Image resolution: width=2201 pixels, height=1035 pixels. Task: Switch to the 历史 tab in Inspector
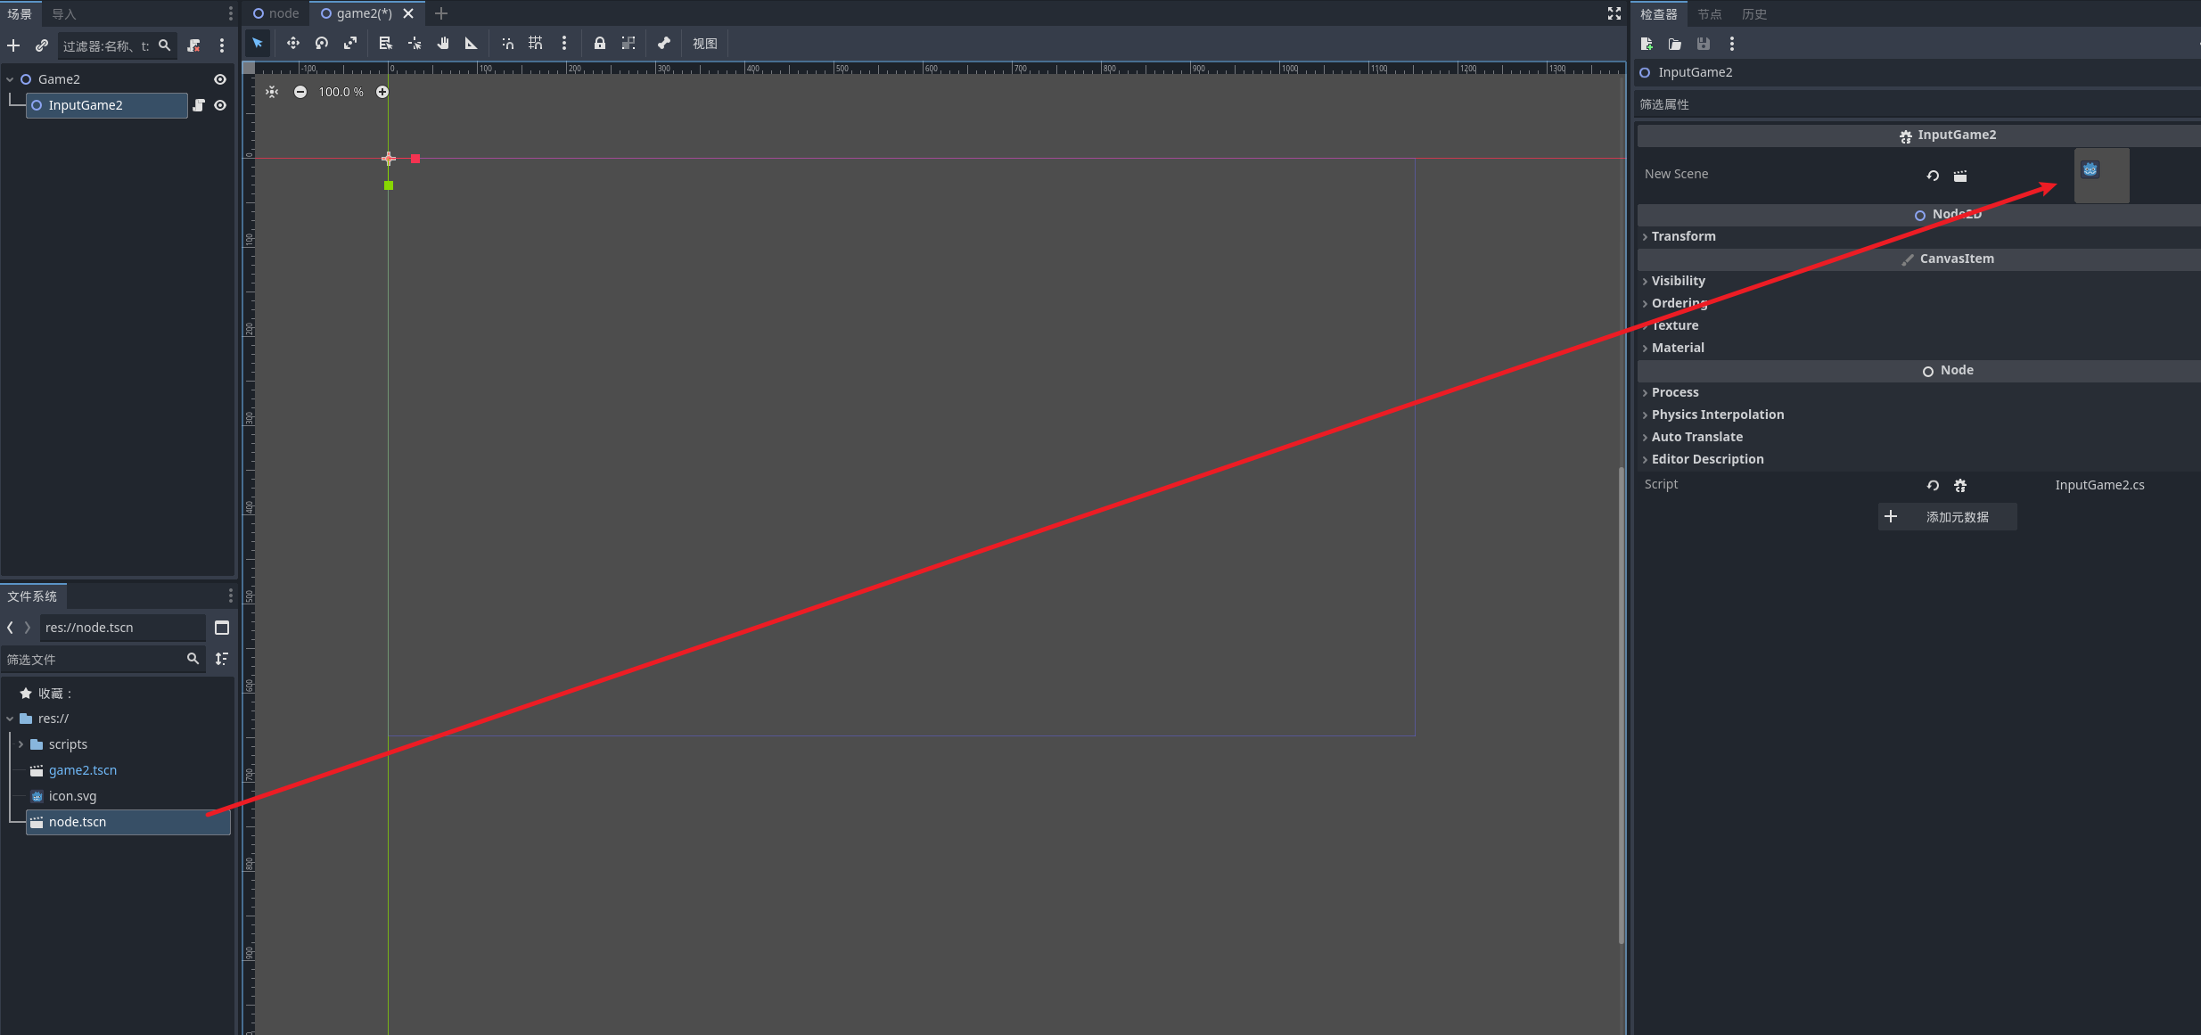point(1753,13)
